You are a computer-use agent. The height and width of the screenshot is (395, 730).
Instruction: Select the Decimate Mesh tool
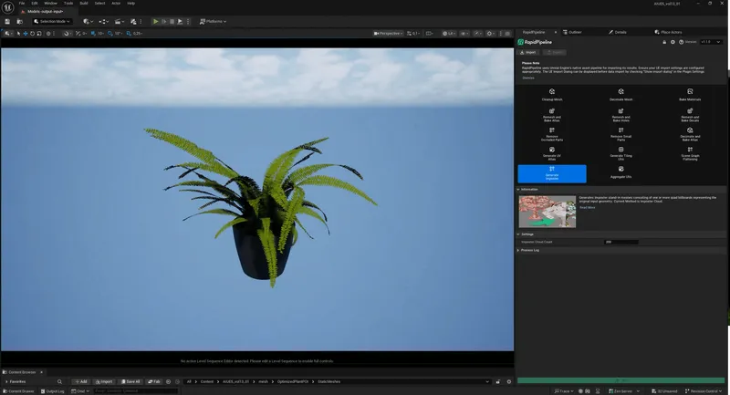[620, 94]
